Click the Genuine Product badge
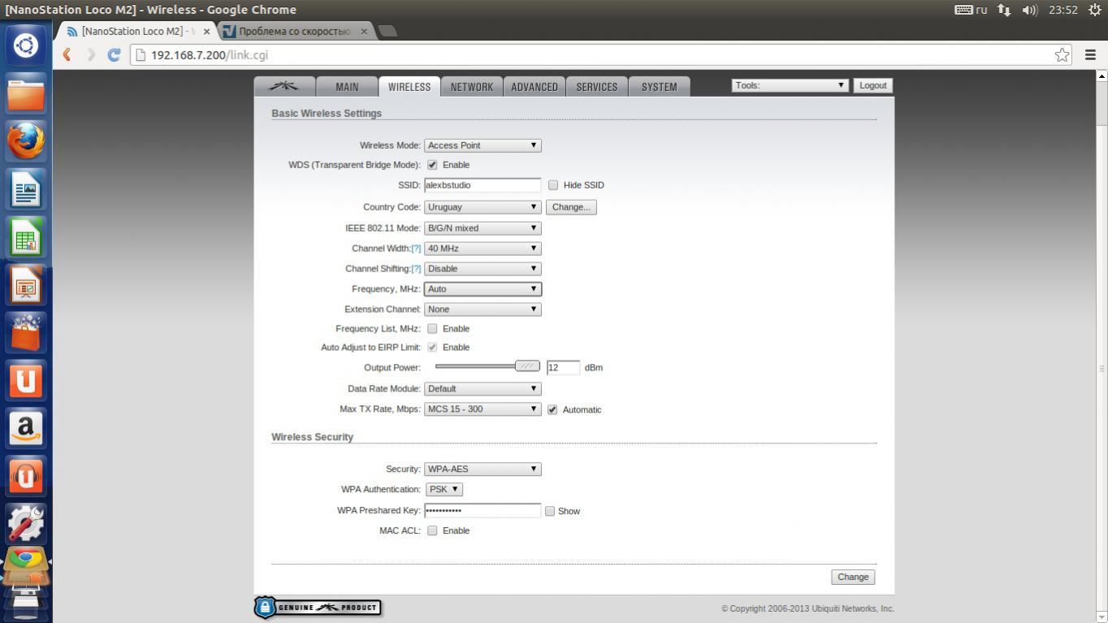This screenshot has width=1108, height=623. 318,608
